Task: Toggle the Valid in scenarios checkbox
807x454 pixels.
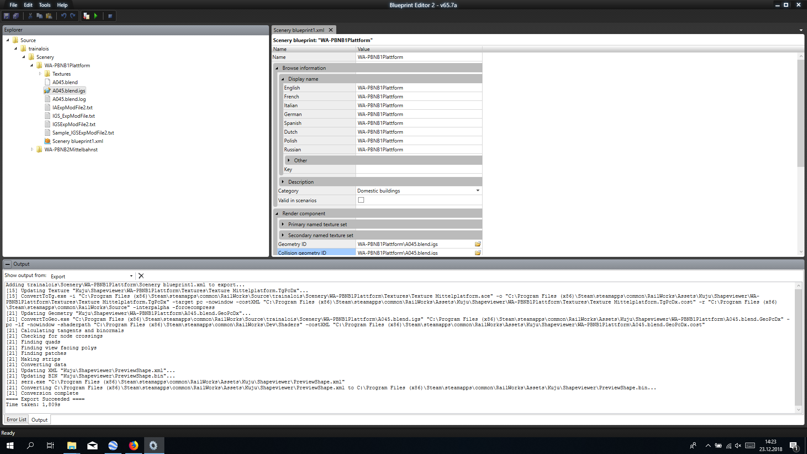Action: tap(361, 200)
